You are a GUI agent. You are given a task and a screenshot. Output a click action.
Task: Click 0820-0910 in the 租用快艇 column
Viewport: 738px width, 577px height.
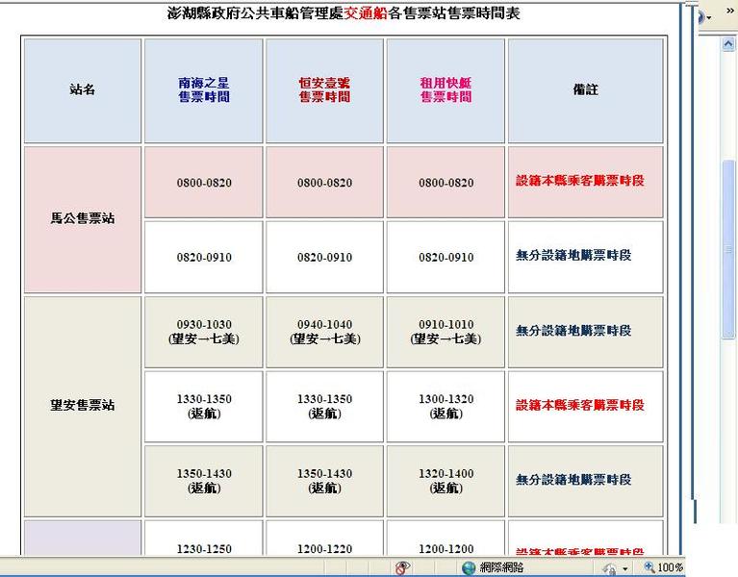click(445, 257)
